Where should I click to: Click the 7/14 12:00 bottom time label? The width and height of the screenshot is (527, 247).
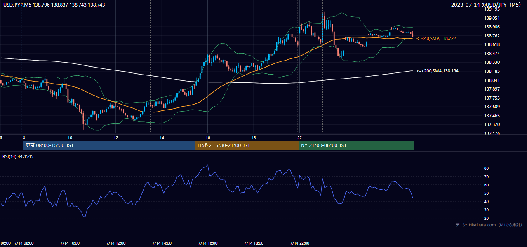(116, 243)
